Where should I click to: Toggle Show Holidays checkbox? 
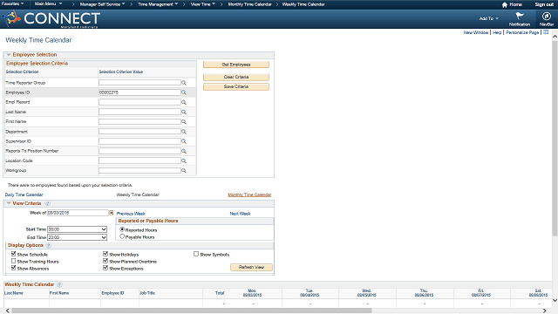[105, 254]
